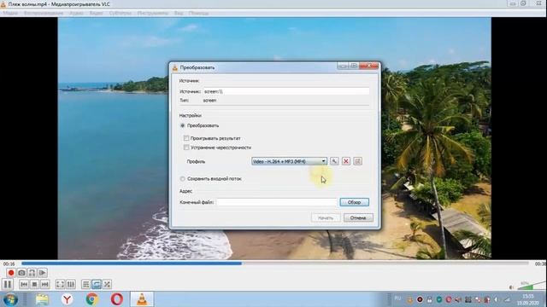
Task: Click the playback seek bar
Action: tap(275, 264)
